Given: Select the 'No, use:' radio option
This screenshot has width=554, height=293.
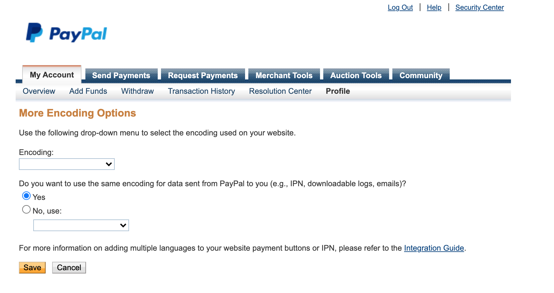Looking at the screenshot, I should point(26,210).
